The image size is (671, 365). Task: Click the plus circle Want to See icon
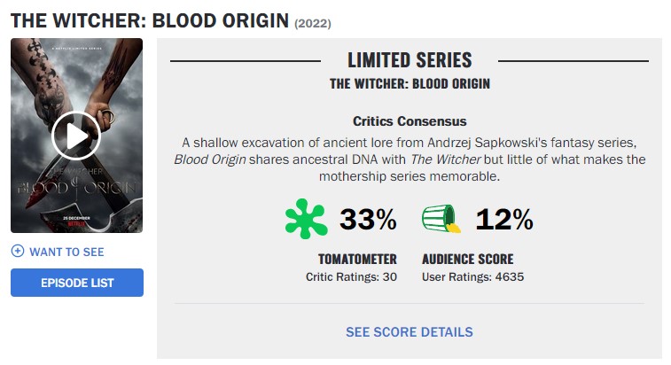point(18,252)
